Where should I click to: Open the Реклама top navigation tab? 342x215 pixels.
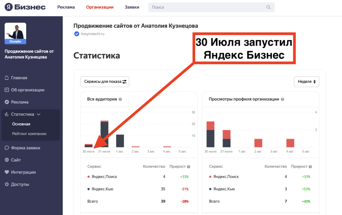tap(66, 7)
